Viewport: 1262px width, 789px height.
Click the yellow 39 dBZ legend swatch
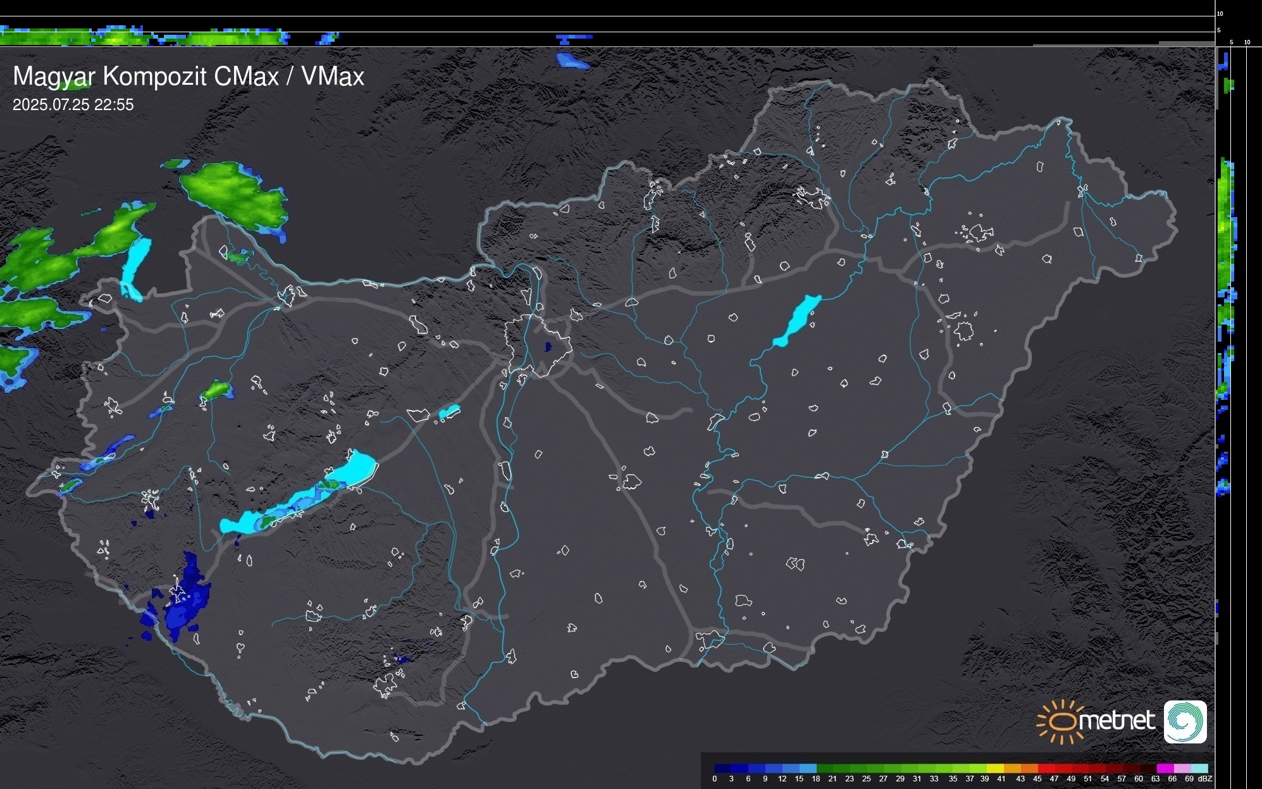[x=994, y=768]
